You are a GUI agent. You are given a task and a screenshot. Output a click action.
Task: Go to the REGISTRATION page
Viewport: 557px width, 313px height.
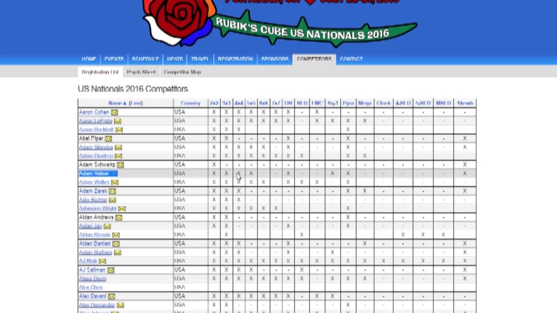coord(235,59)
